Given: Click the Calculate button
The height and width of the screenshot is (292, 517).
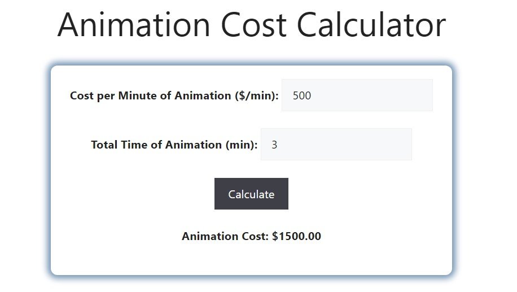Looking at the screenshot, I should click(251, 194).
